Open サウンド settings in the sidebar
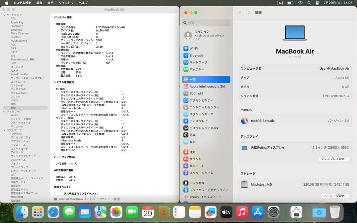The height and width of the screenshot is (223, 357). pyautogui.click(x=196, y=159)
